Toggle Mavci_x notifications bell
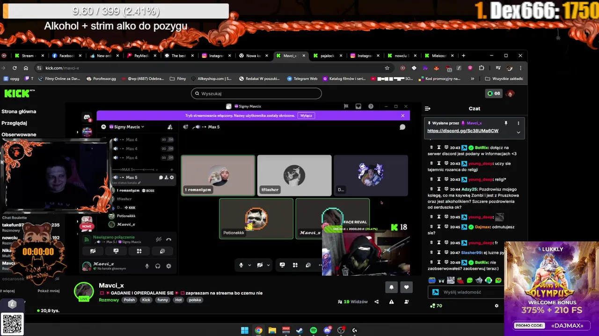 pos(392,287)
